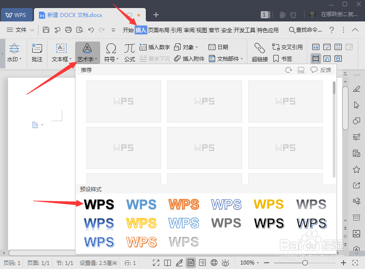The width and height of the screenshot is (365, 269).
Task: Toggle the page view mode icon near zoom
Action: click(191, 263)
